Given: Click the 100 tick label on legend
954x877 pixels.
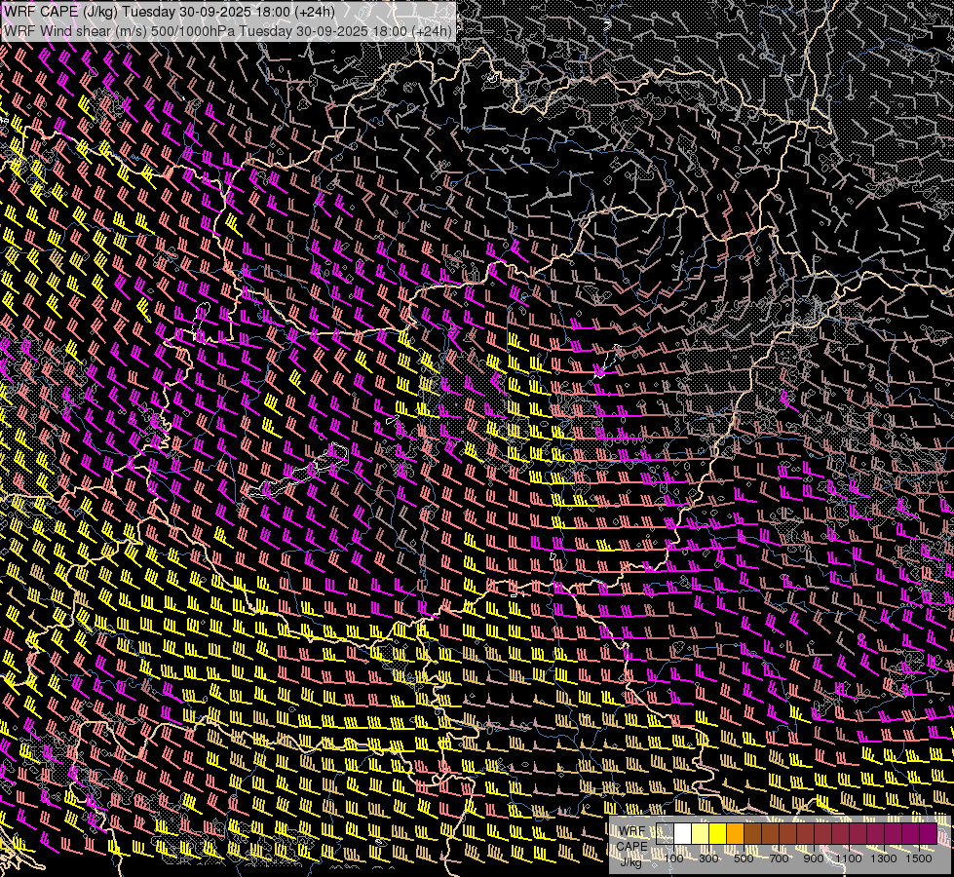Looking at the screenshot, I should [x=674, y=858].
